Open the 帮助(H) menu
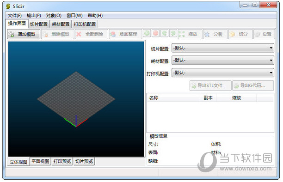This screenshot has width=283, height=182. [x=95, y=16]
